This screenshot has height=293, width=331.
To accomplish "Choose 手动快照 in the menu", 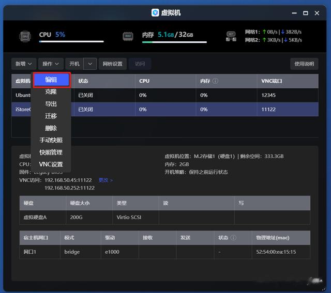I will tap(51, 140).
